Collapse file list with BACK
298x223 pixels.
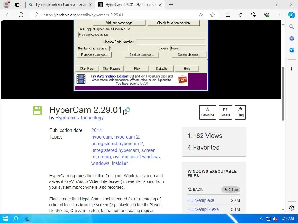[195, 189]
